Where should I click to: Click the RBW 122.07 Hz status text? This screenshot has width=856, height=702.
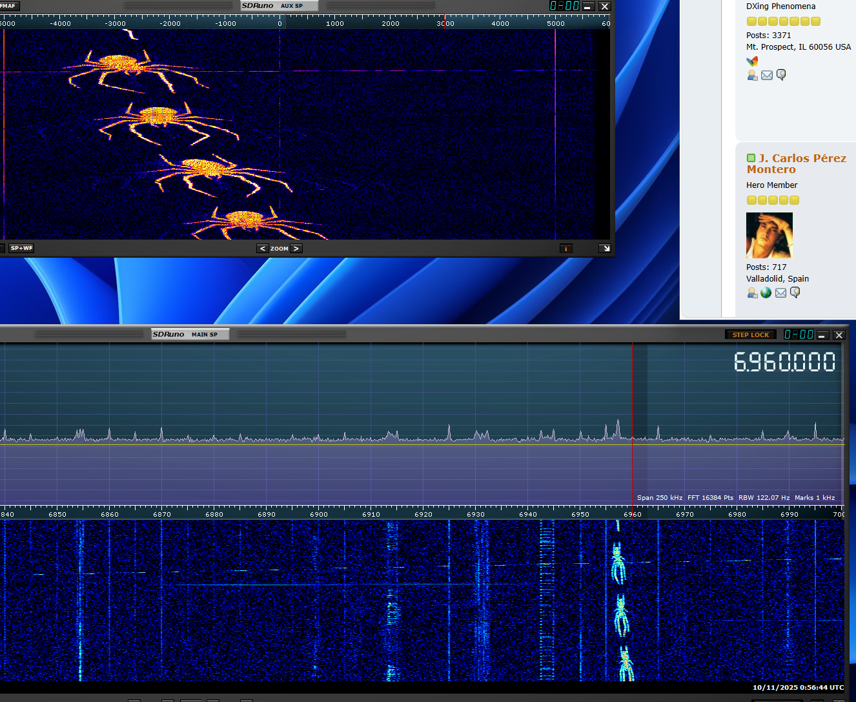pyautogui.click(x=764, y=497)
